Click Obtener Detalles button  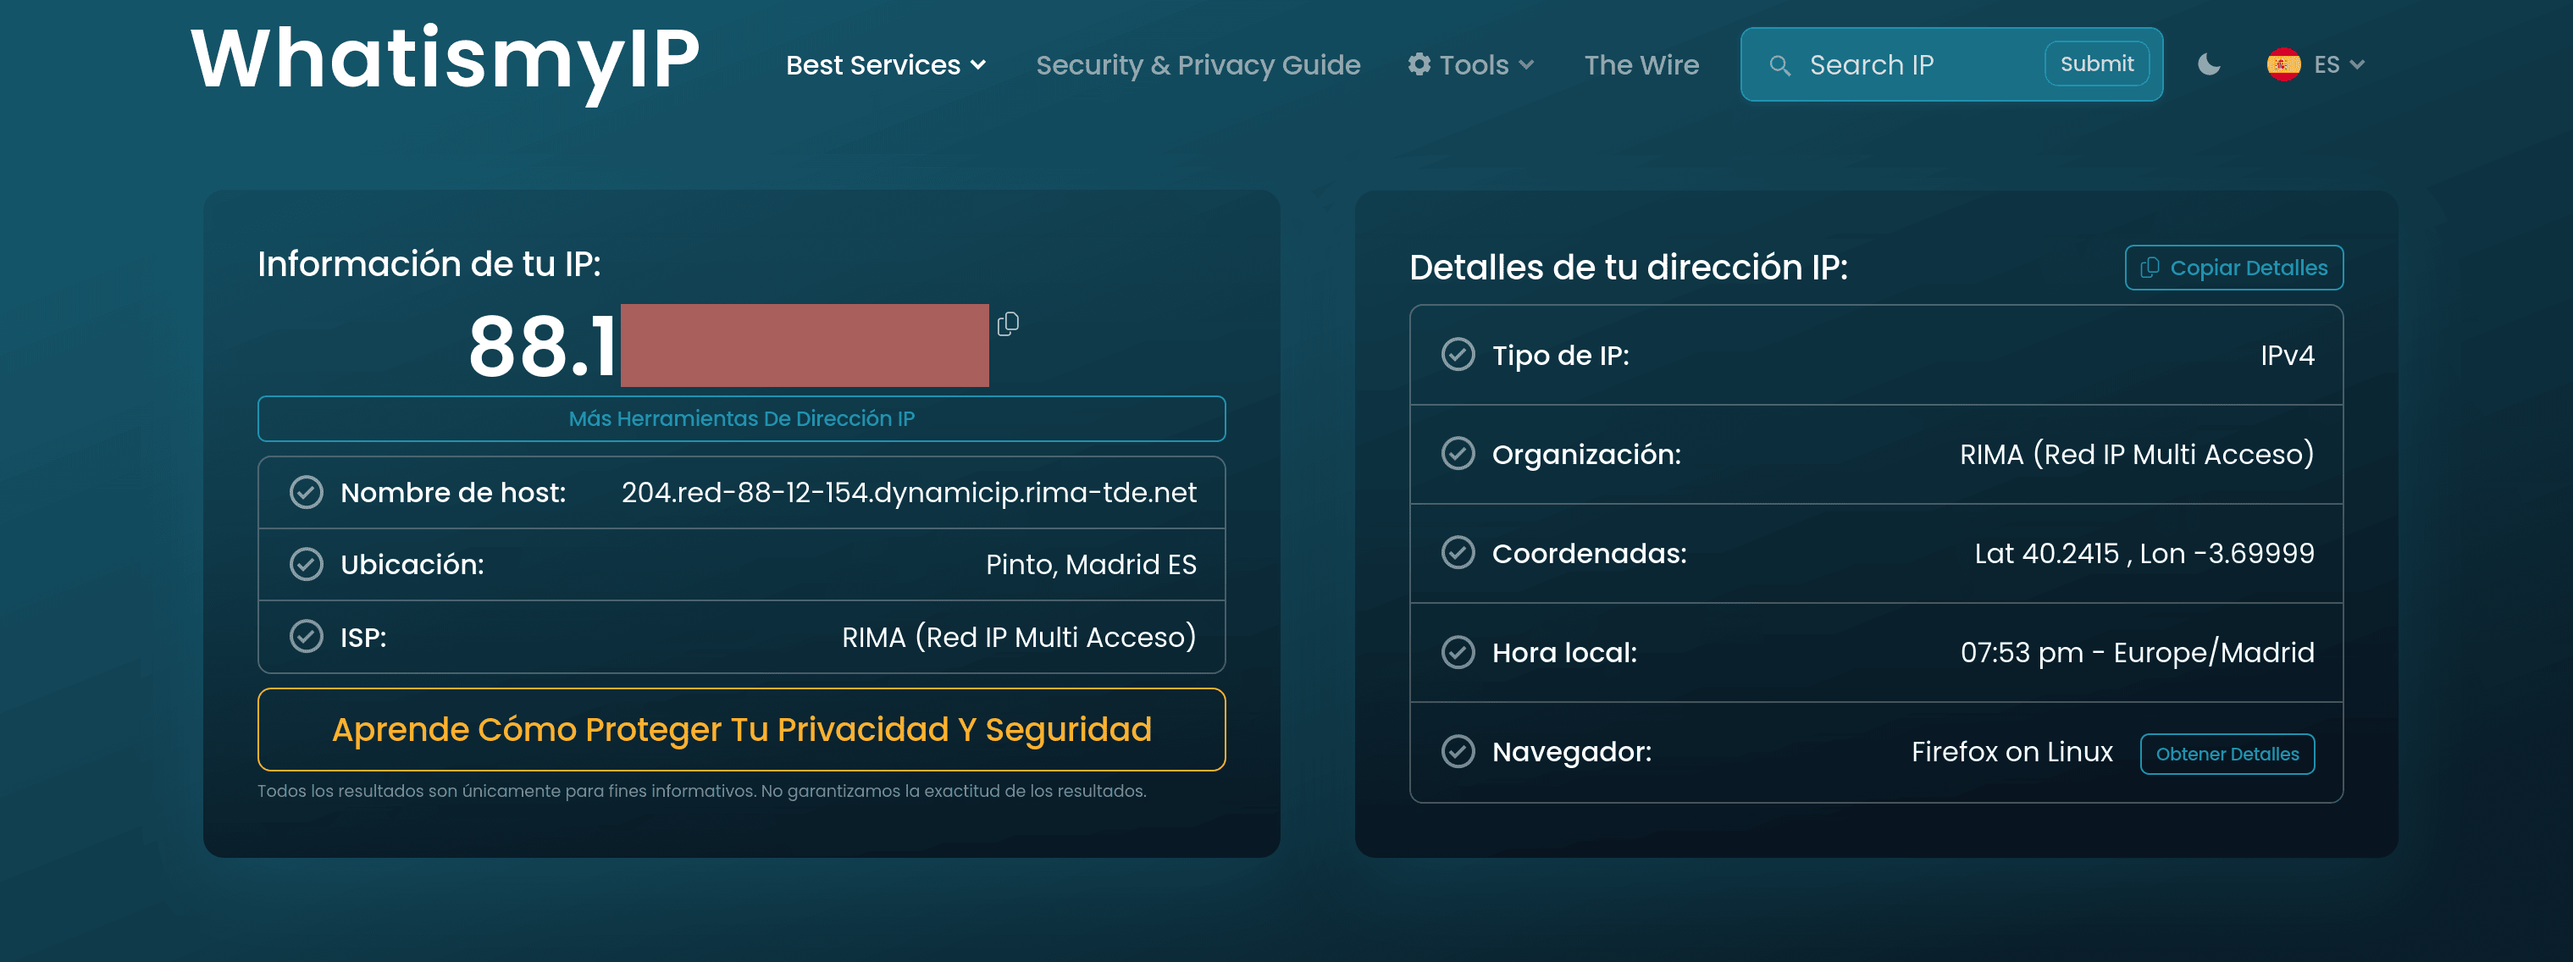point(2227,755)
